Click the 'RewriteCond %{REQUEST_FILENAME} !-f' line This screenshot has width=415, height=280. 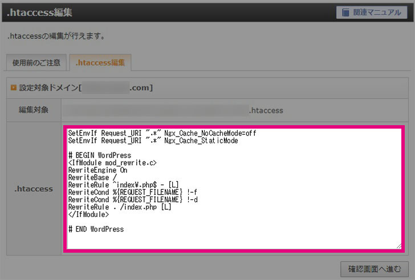133,192
